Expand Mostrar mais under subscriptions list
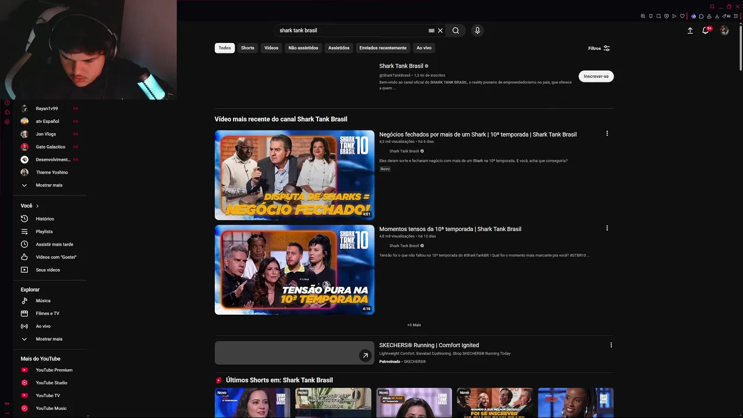Image resolution: width=743 pixels, height=418 pixels. (x=50, y=185)
